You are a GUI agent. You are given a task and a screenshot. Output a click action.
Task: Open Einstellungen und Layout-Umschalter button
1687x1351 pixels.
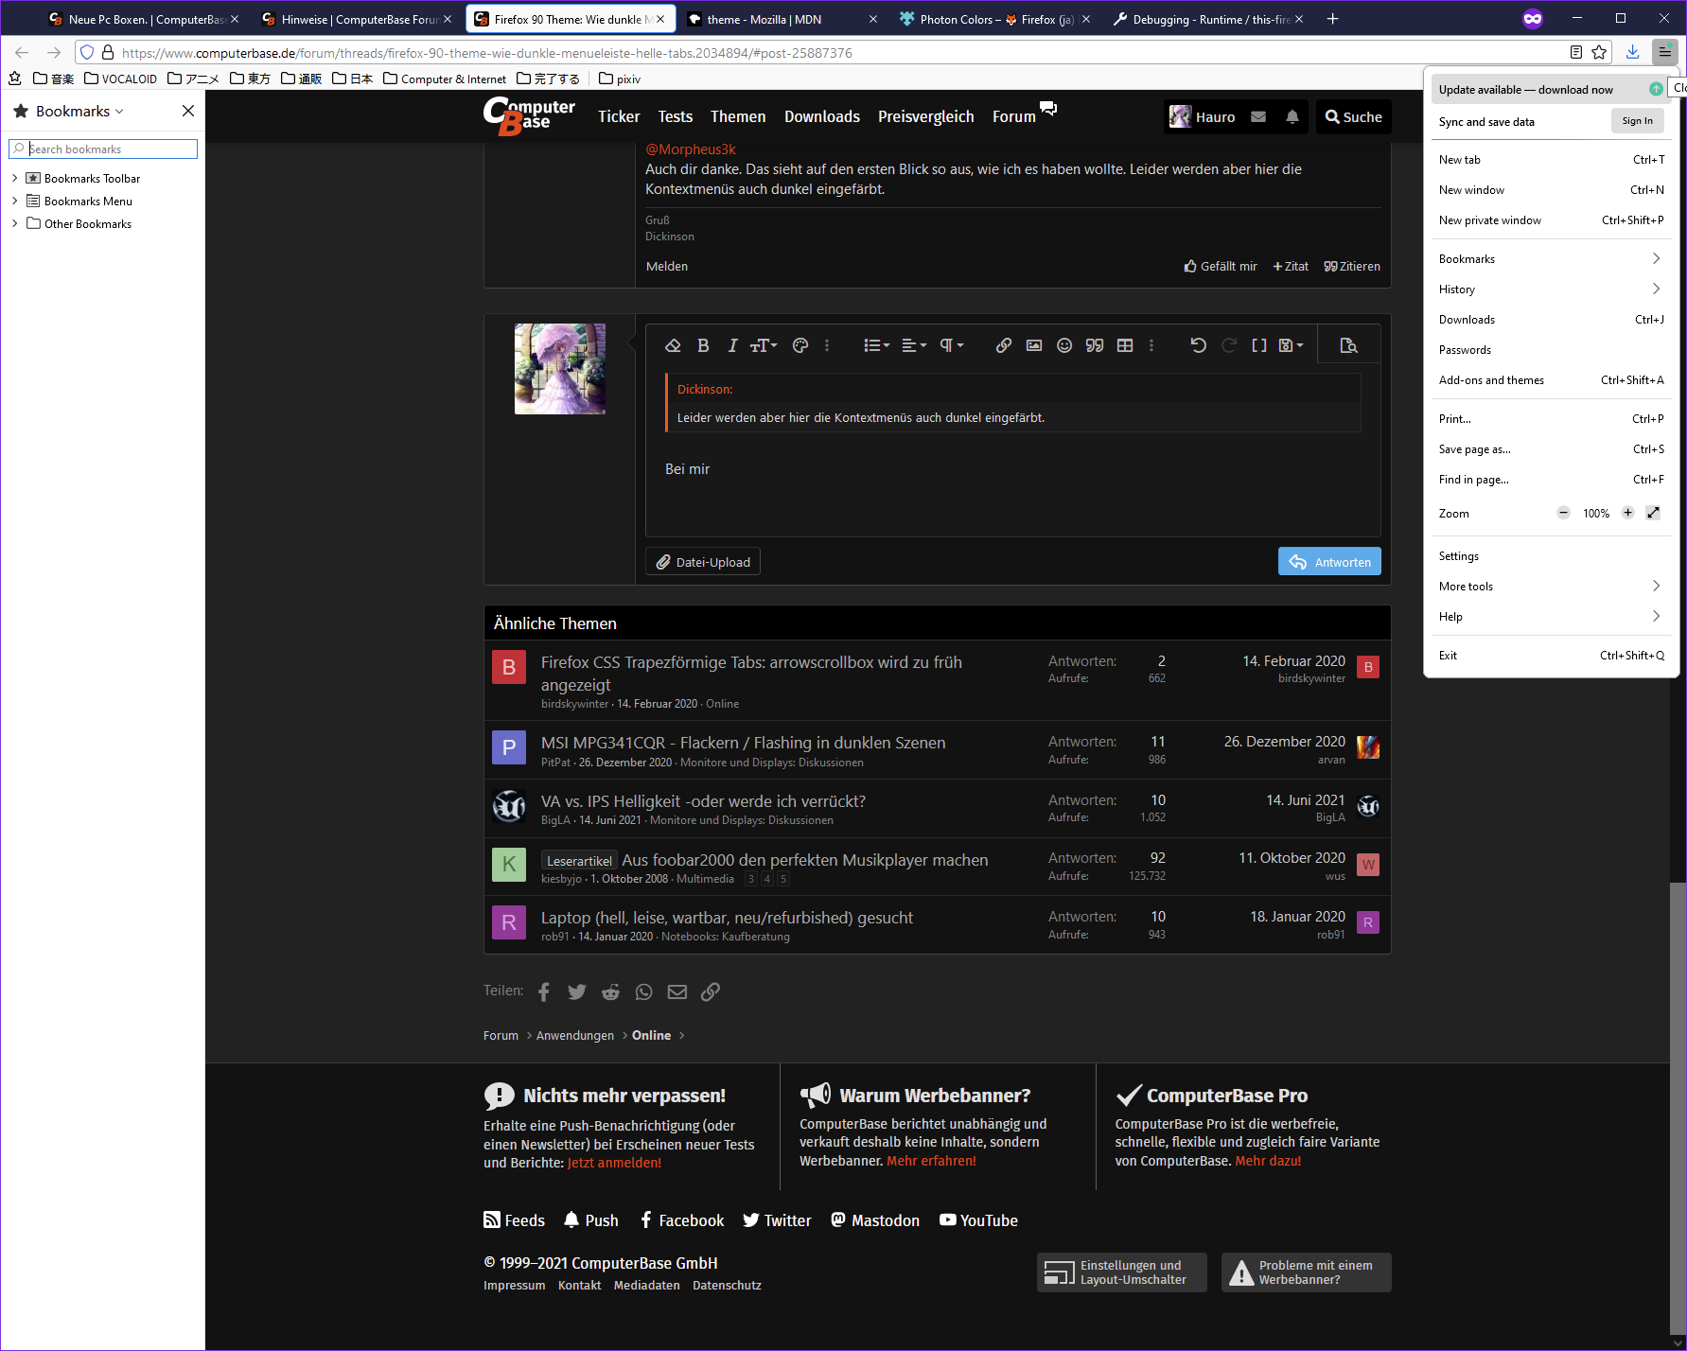coord(1122,1272)
